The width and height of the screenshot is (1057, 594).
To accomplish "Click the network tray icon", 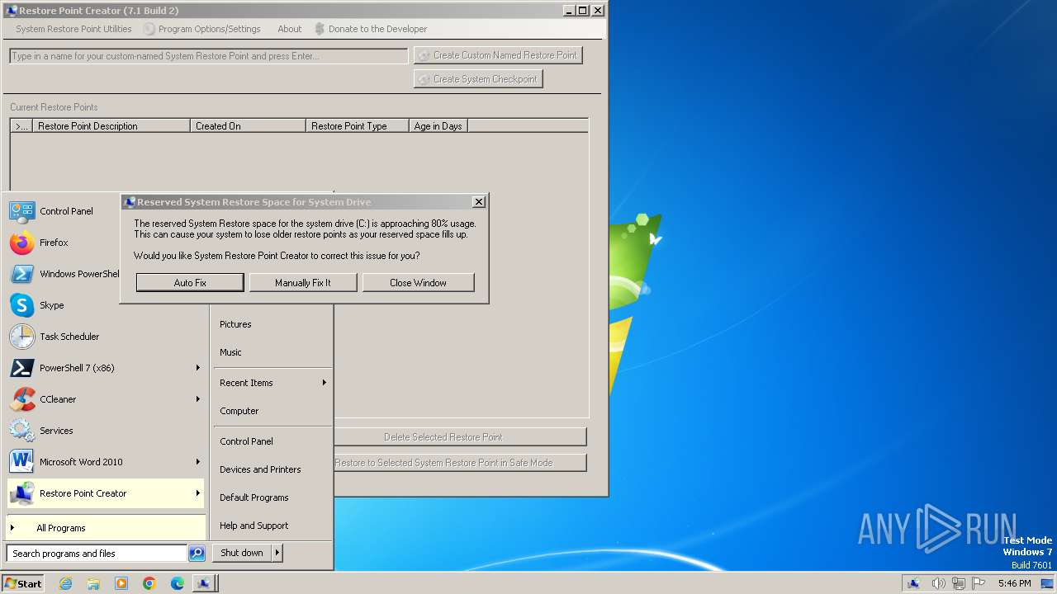I will pyautogui.click(x=959, y=583).
